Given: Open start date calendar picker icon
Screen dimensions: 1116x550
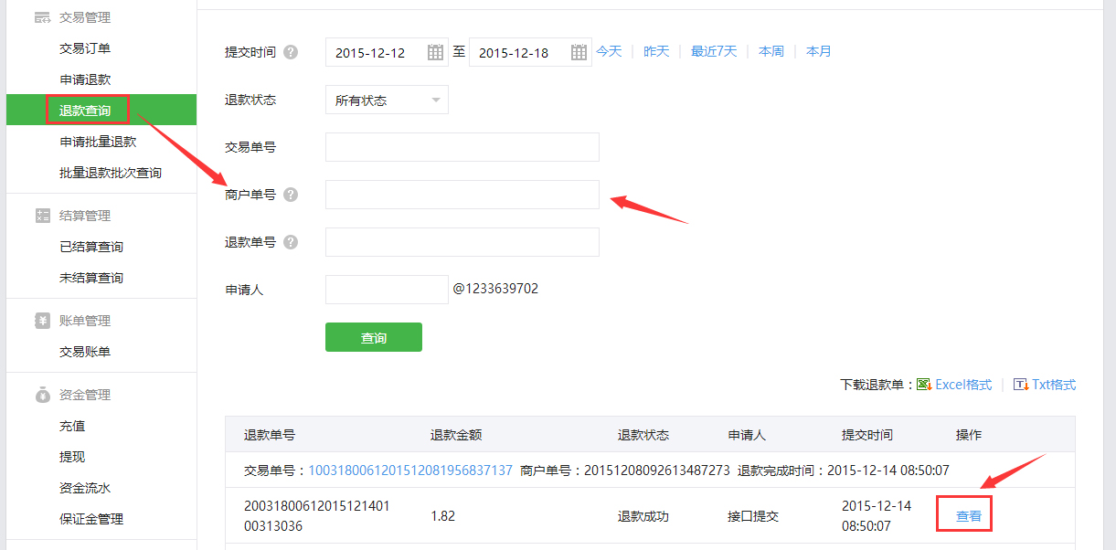Looking at the screenshot, I should pos(436,53).
